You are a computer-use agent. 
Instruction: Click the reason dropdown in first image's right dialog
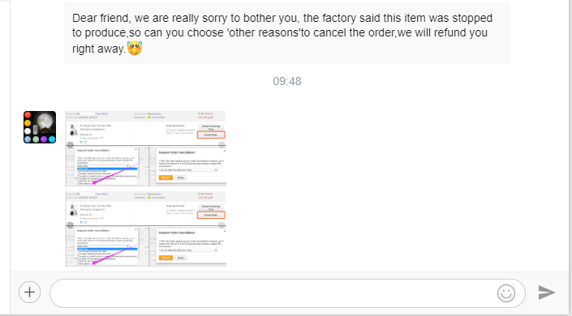[188, 170]
